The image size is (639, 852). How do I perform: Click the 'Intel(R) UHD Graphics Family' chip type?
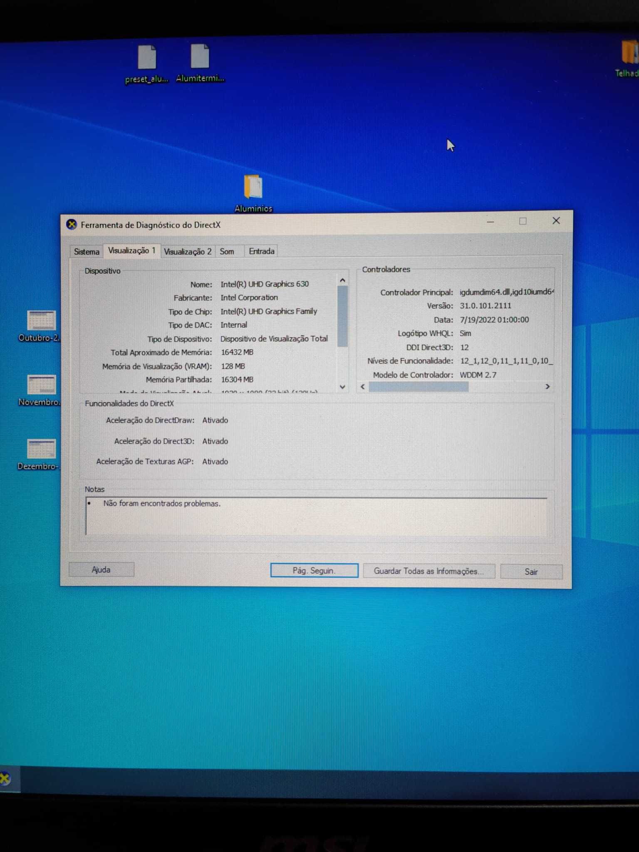[269, 311]
